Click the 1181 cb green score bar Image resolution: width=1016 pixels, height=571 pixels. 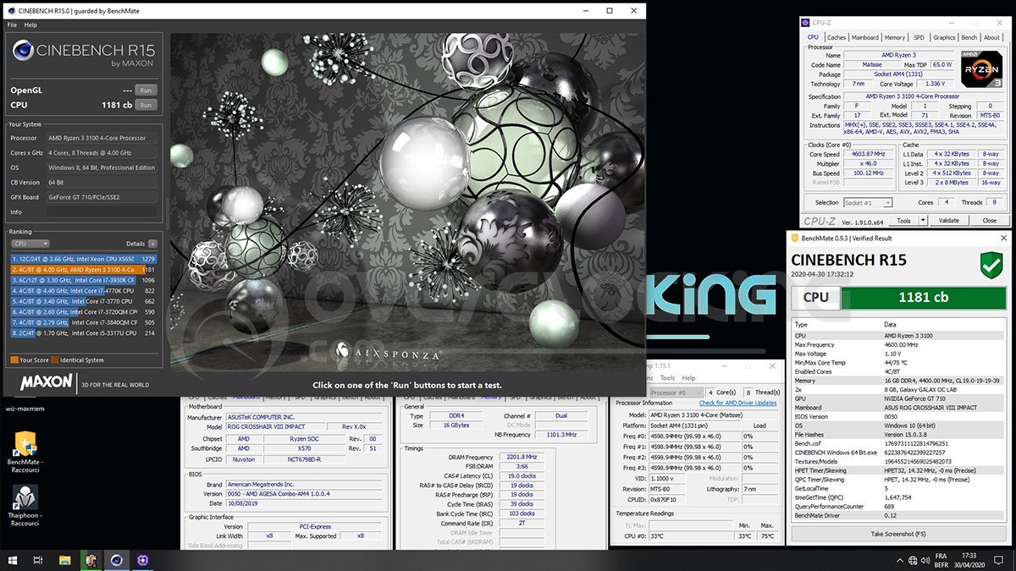tap(923, 297)
